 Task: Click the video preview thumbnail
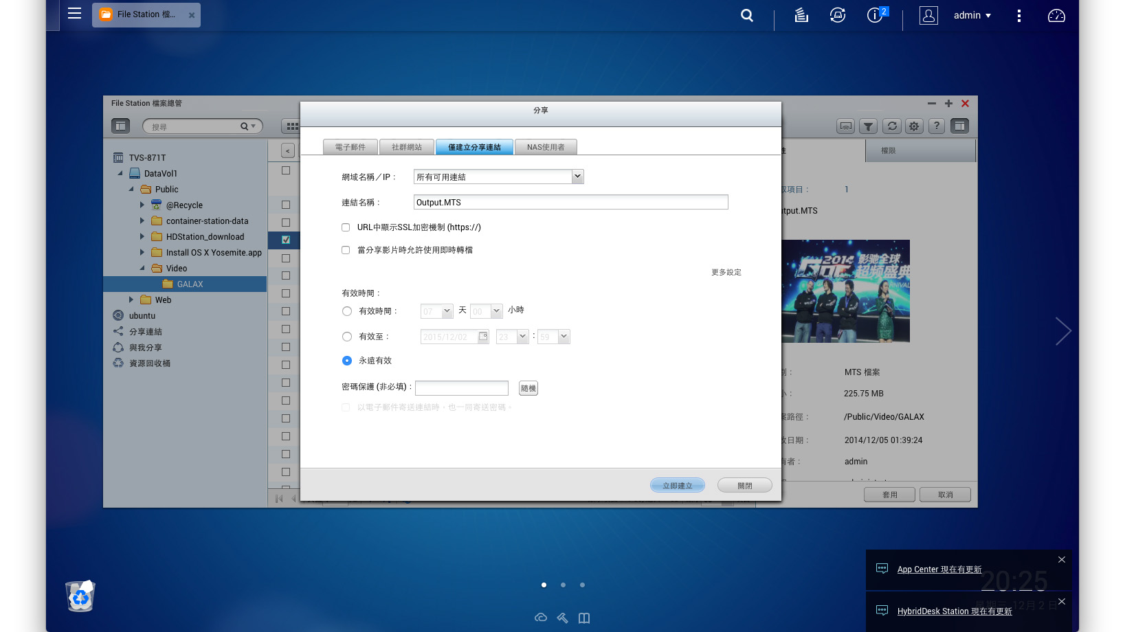[x=846, y=291]
